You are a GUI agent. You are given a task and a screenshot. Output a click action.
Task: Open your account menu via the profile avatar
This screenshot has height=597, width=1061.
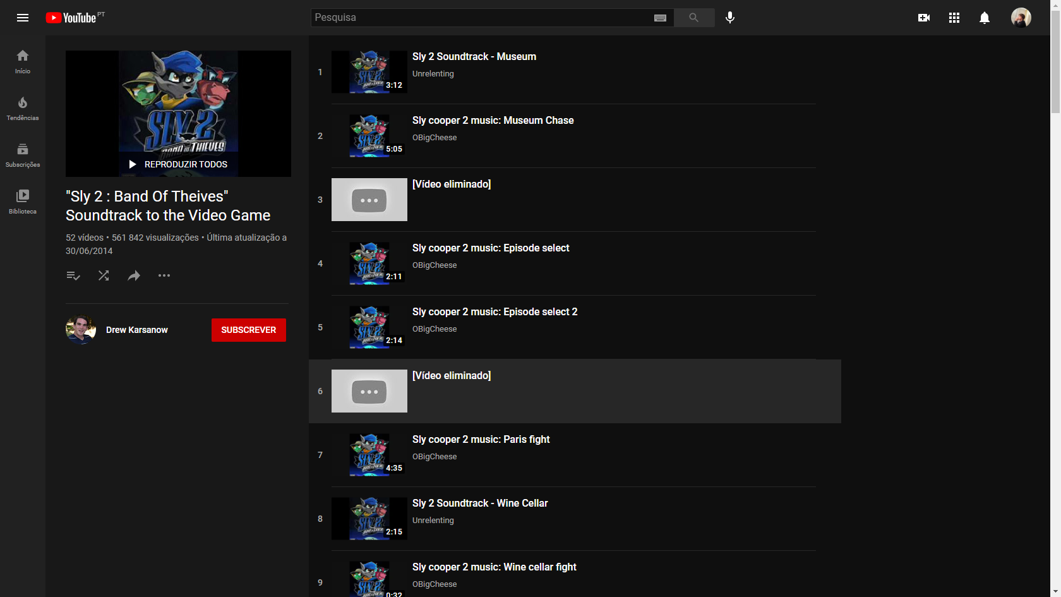click(1021, 18)
